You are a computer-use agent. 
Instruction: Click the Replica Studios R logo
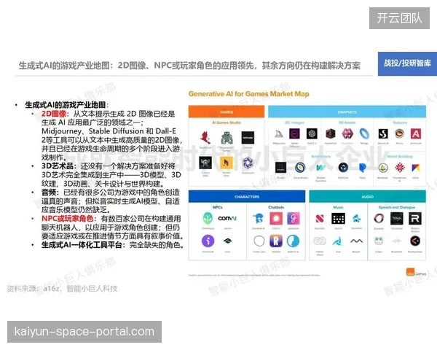click(415, 218)
